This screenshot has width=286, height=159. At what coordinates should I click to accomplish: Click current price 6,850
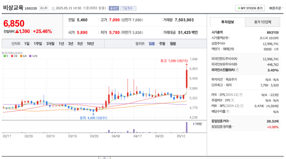14,23
